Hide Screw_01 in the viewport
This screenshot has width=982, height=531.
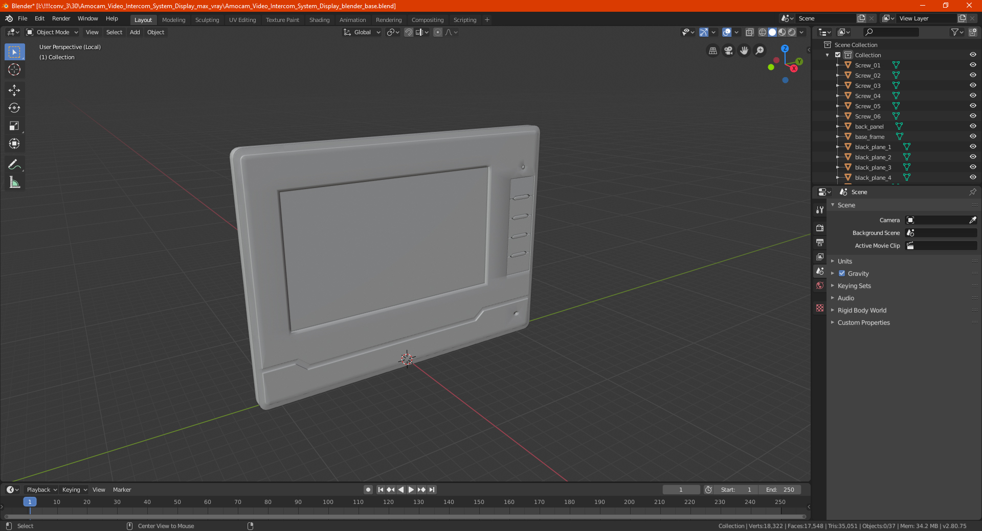tap(973, 65)
